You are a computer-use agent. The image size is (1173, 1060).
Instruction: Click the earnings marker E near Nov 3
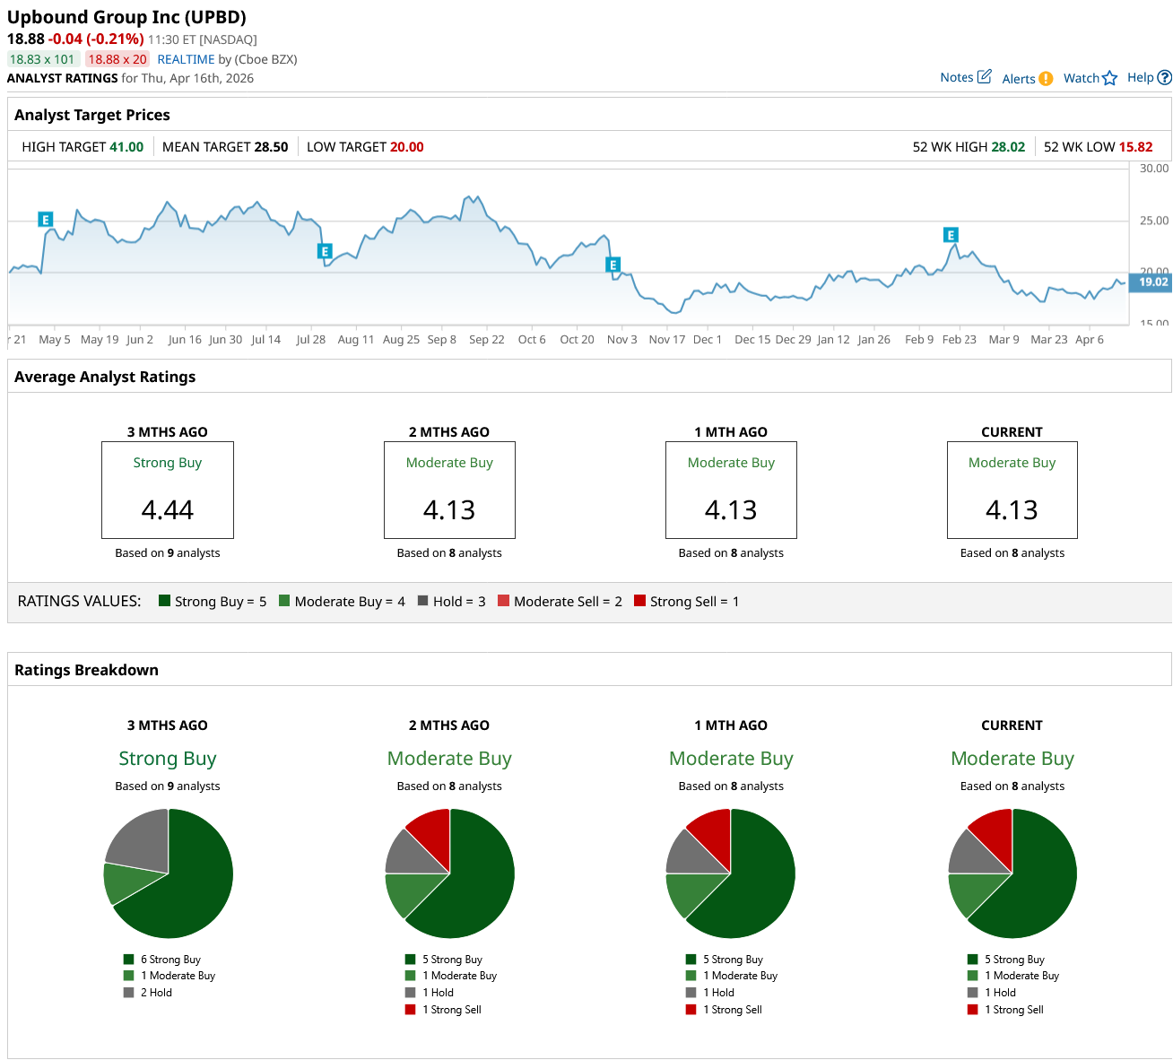tap(613, 265)
